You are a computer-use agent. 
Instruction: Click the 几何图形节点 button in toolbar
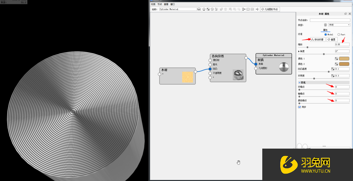click(270, 9)
